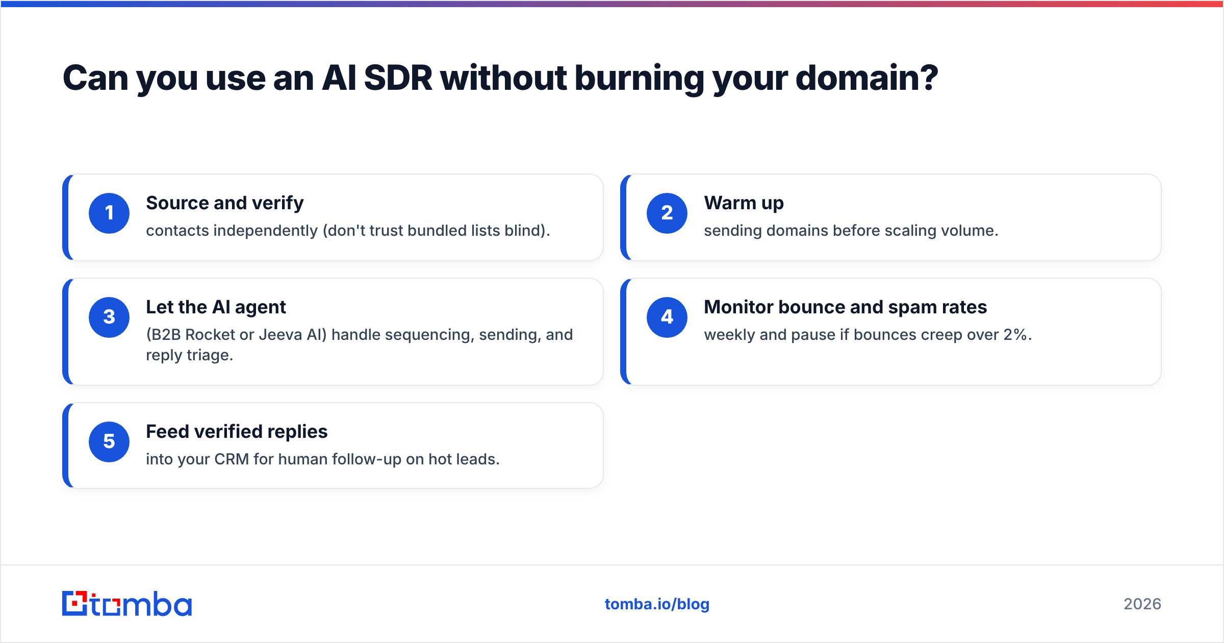Click the main title about AI SDR
The image size is (1224, 643).
tap(500, 79)
